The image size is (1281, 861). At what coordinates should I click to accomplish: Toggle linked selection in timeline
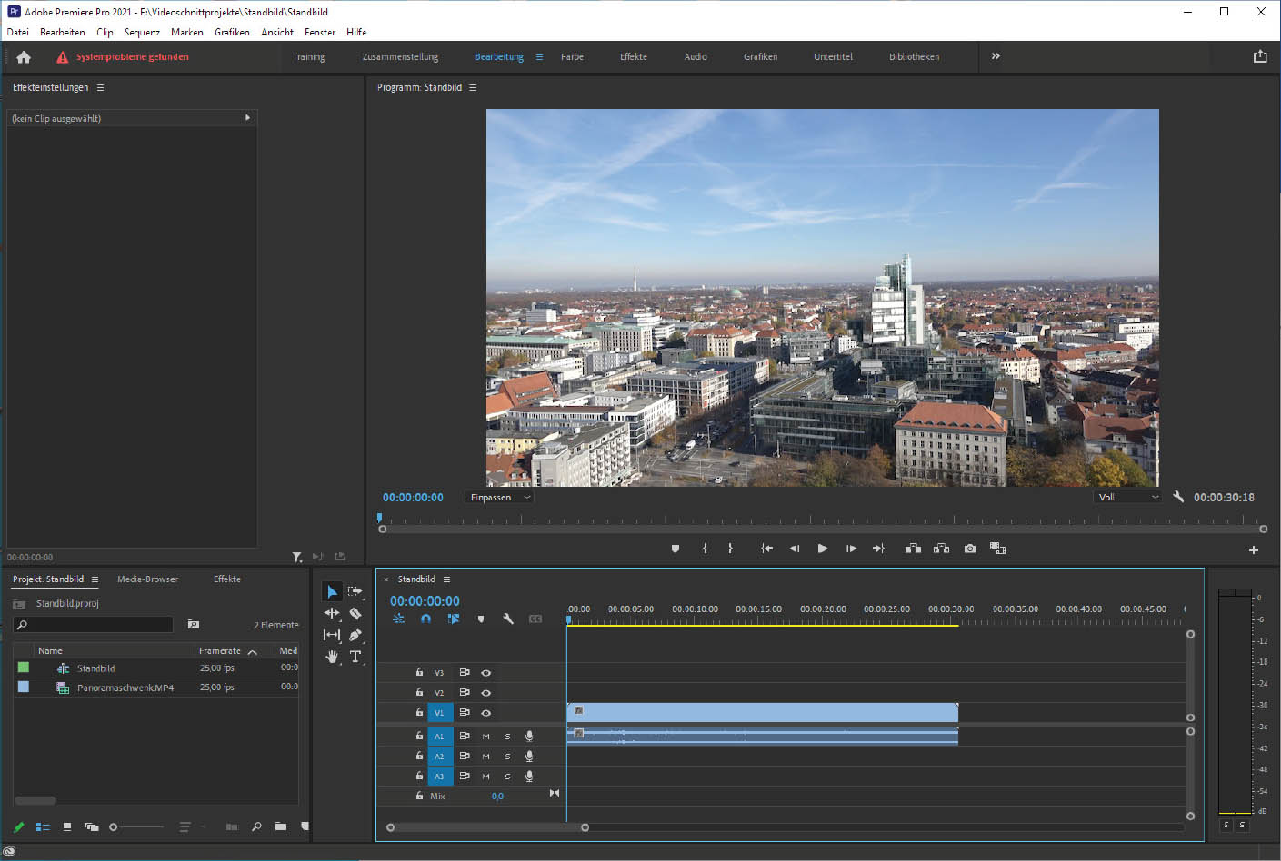[453, 619]
